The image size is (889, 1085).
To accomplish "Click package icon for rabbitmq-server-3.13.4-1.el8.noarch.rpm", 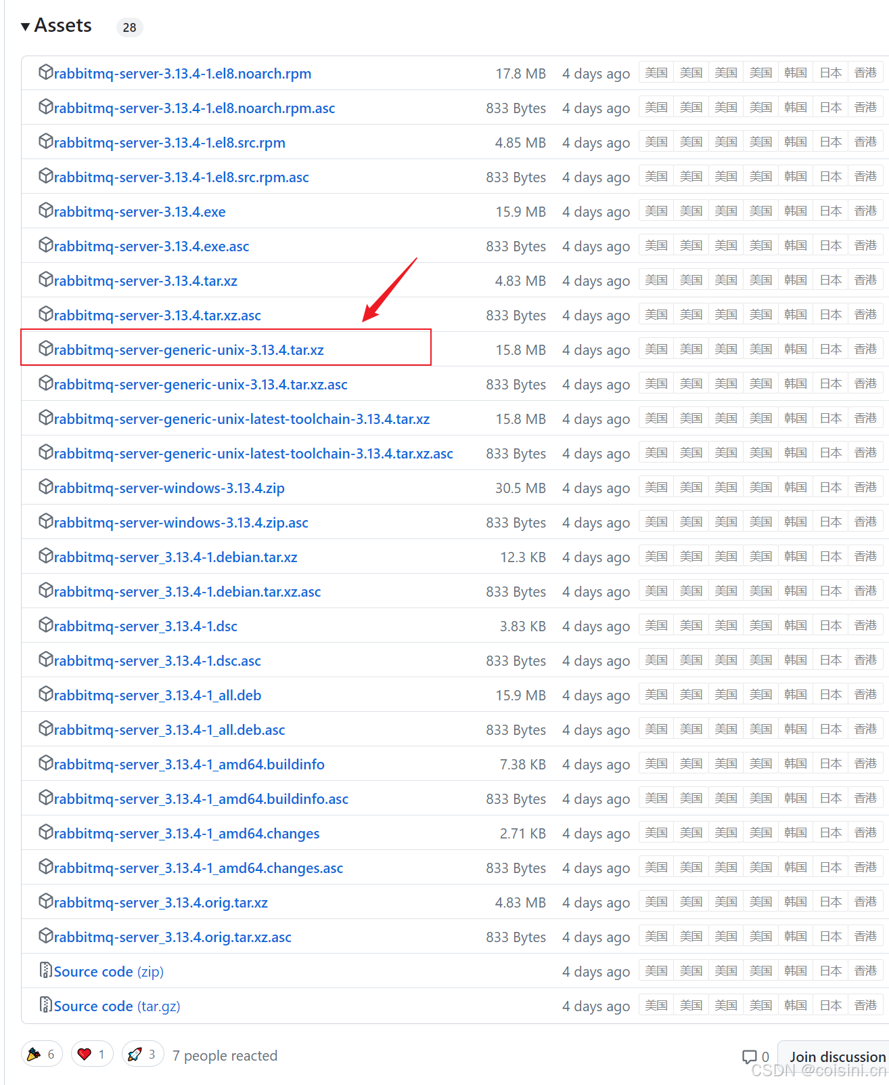I will point(45,72).
